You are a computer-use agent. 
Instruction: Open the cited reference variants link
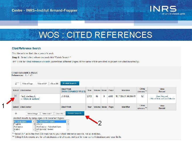(38, 62)
